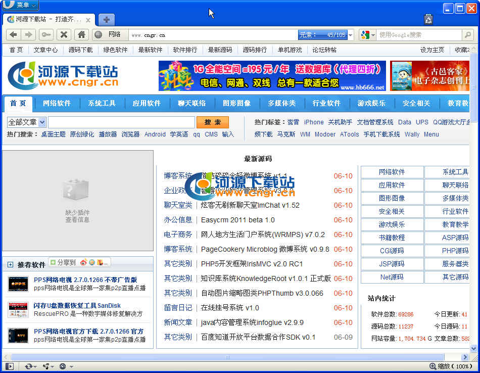This screenshot has width=480, height=373.
Task: Click the magnifier icon in Google search box
Action: coord(468,35)
